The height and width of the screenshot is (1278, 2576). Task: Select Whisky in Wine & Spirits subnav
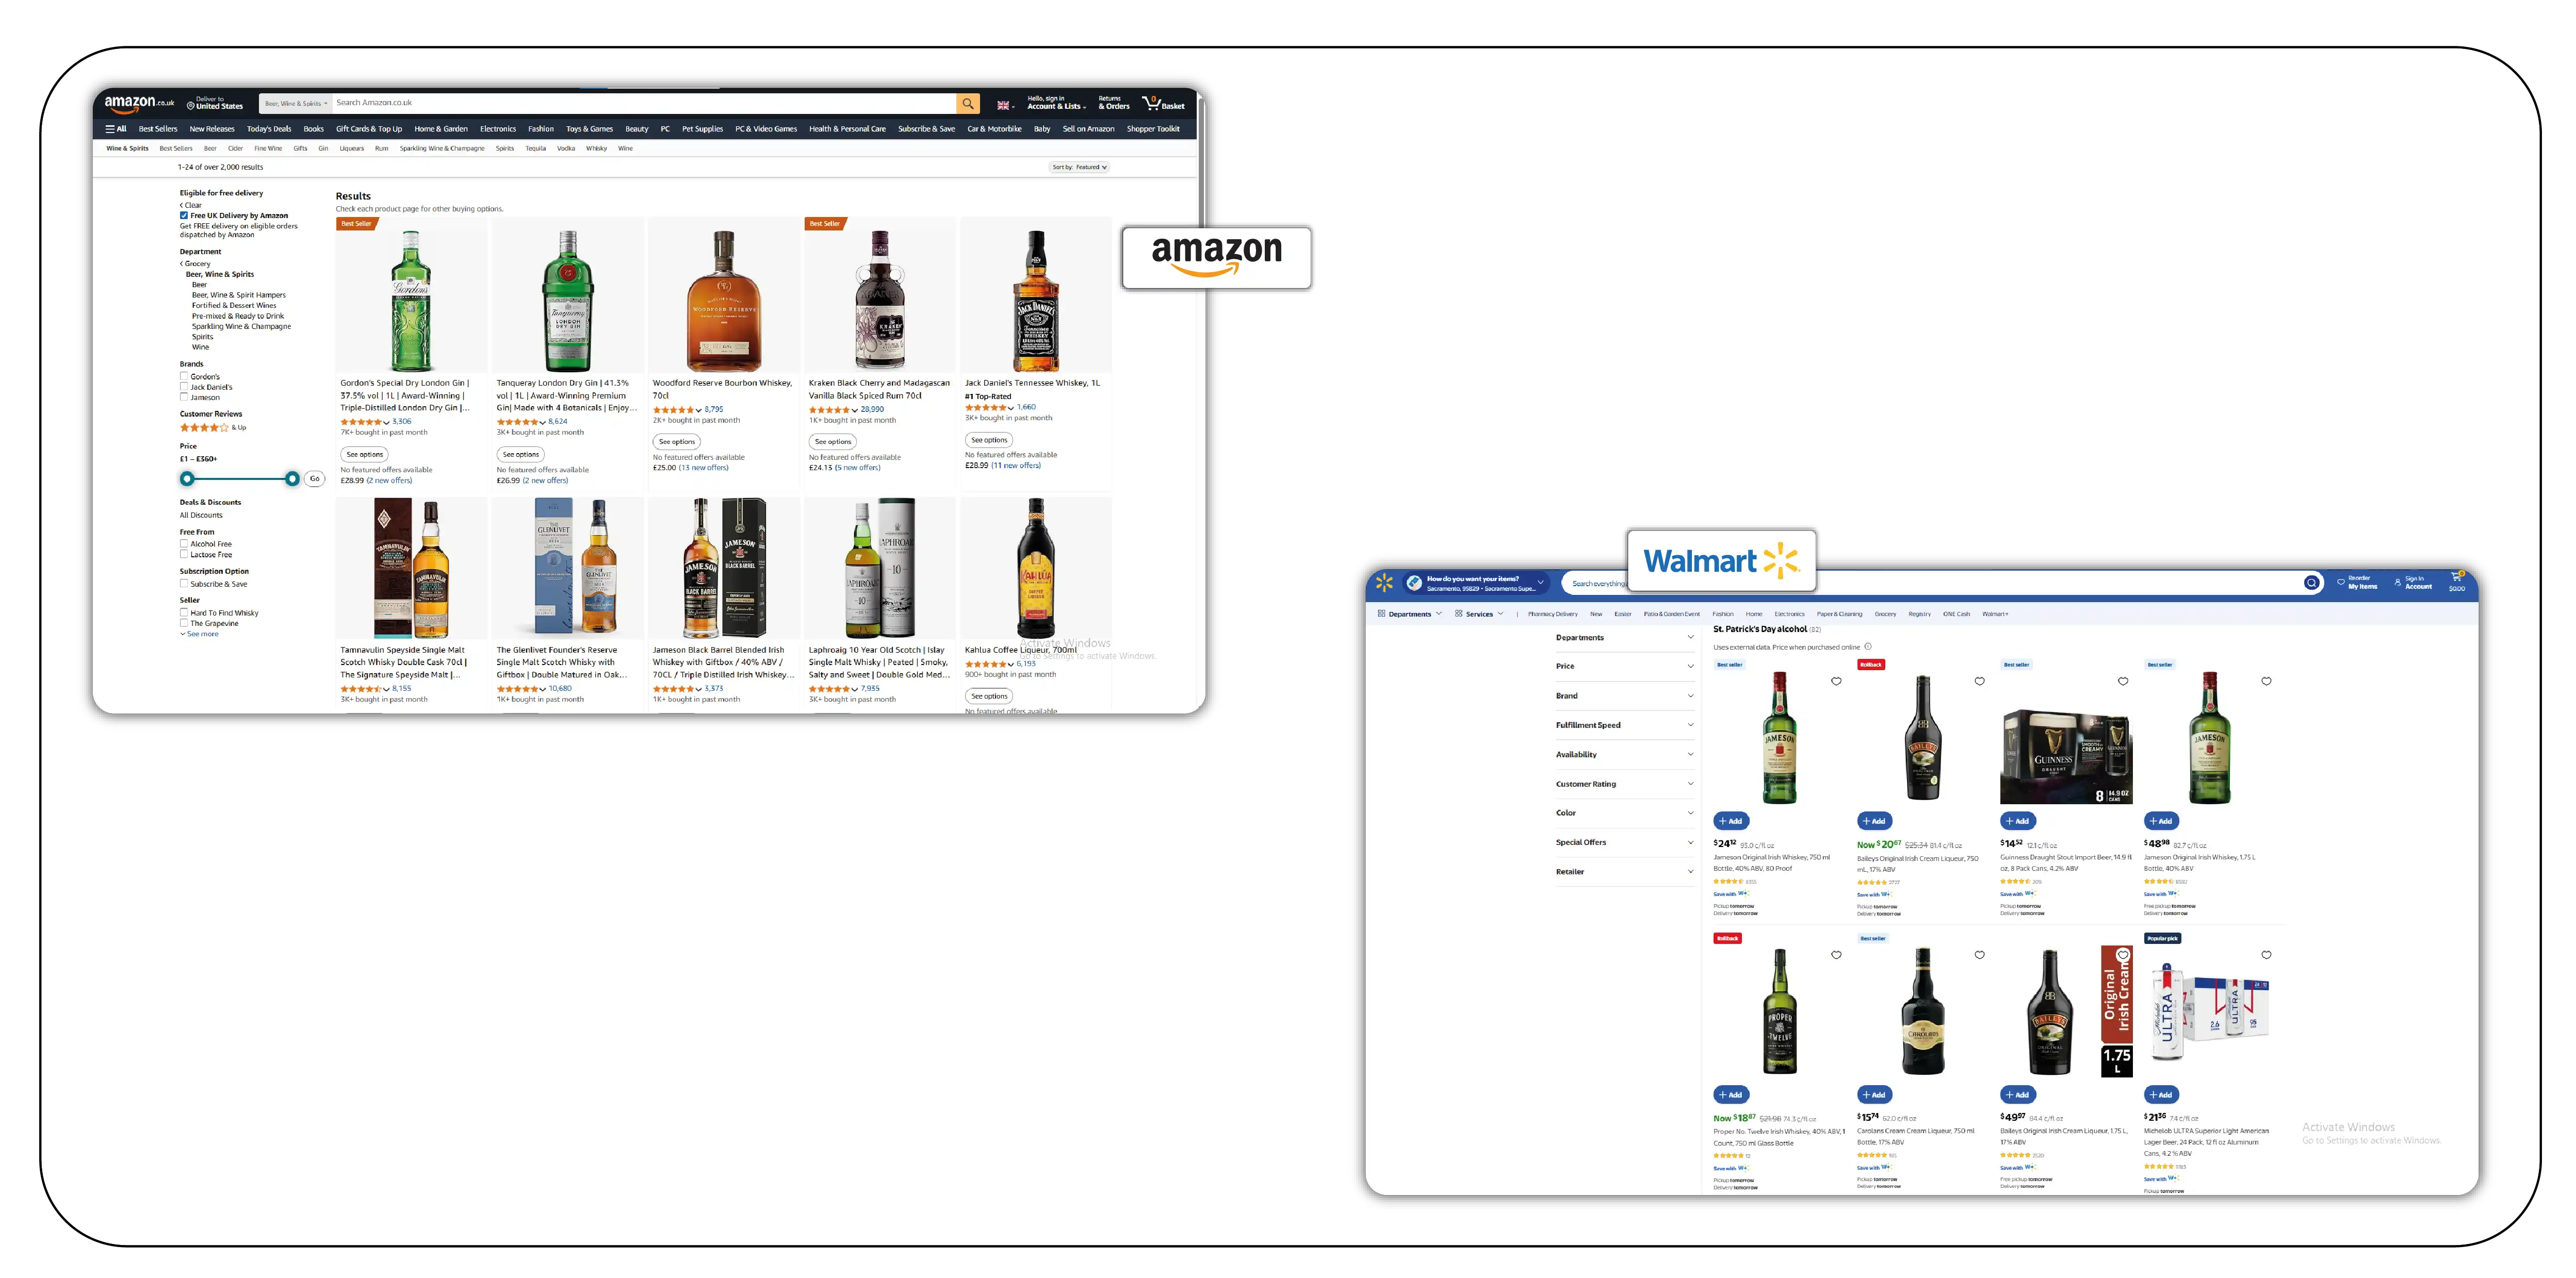click(x=596, y=149)
